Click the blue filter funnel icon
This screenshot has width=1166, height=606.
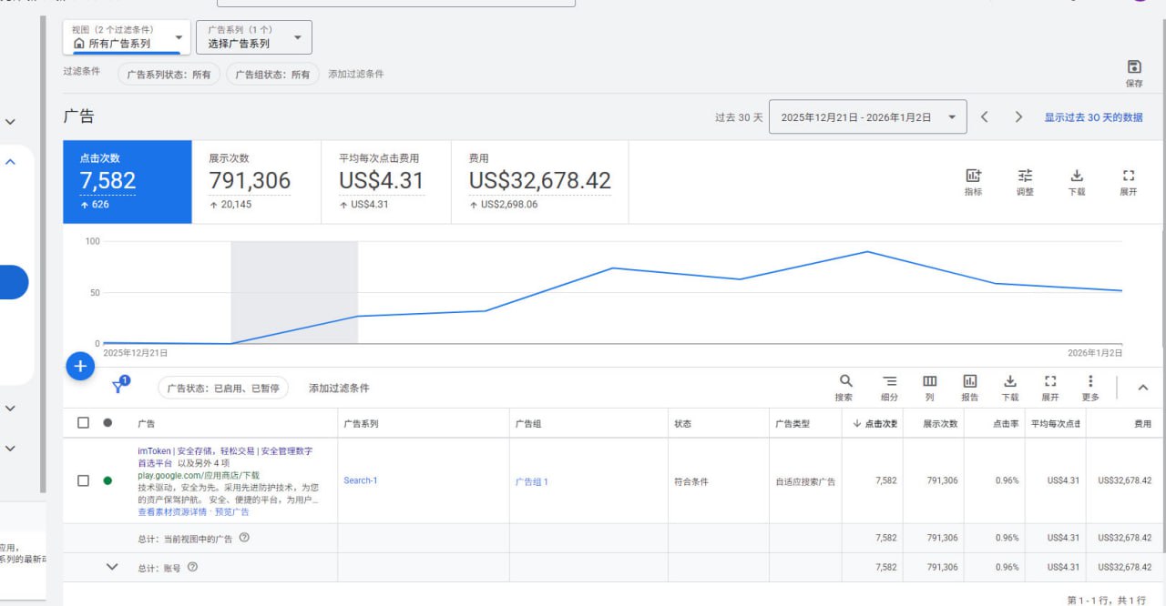pyautogui.click(x=119, y=386)
